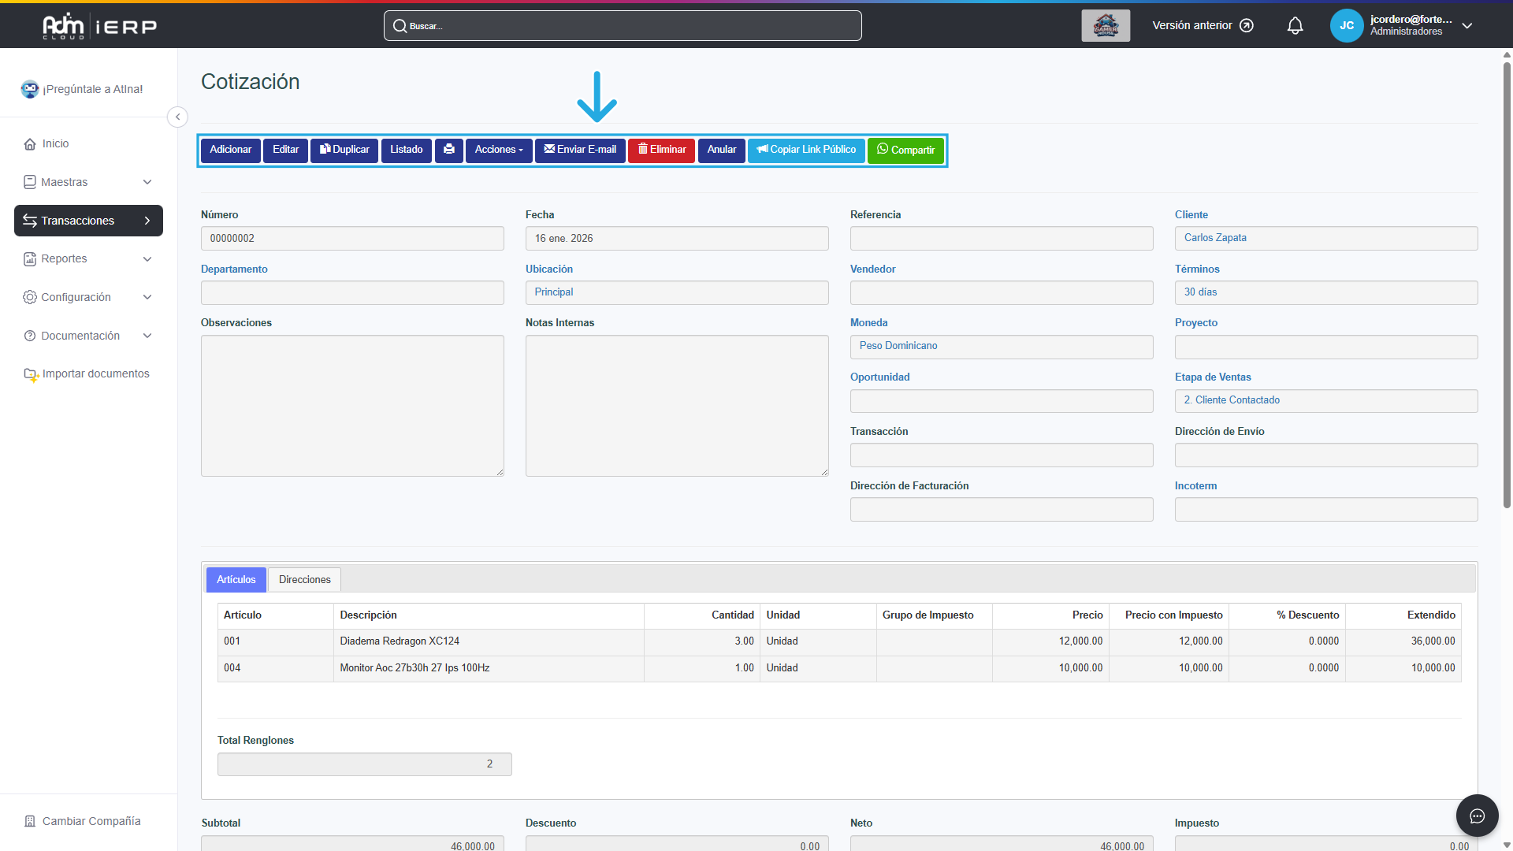Click ¡Pregúntale a AtIna! assistant icon
Image resolution: width=1513 pixels, height=851 pixels.
point(30,89)
